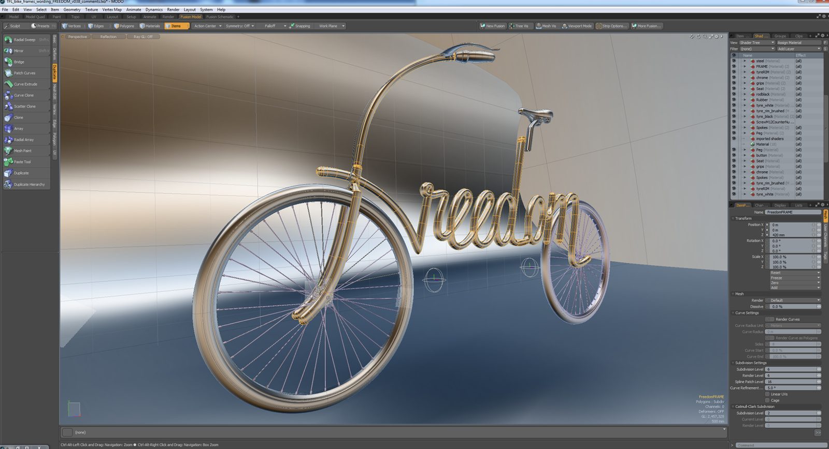Select the Clone tool

27,117
